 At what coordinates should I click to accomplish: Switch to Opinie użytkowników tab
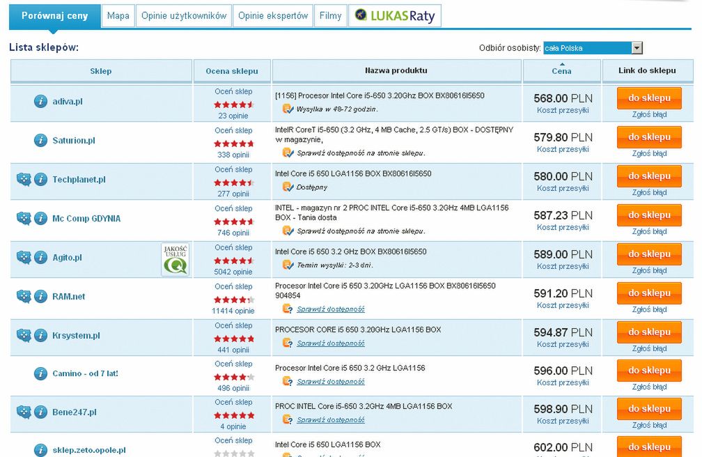[184, 16]
